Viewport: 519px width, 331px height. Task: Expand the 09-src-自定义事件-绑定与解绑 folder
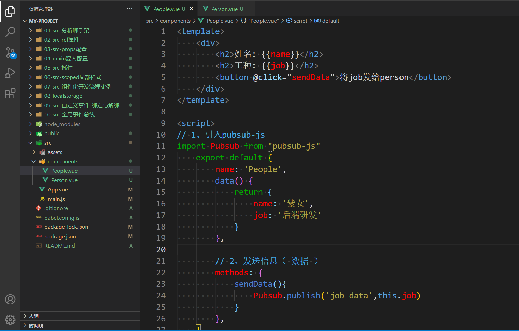point(80,105)
